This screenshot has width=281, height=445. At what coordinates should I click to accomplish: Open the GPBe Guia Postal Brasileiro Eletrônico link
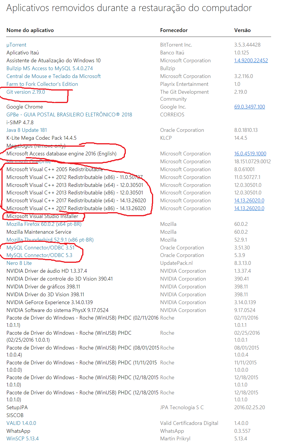pos(69,115)
